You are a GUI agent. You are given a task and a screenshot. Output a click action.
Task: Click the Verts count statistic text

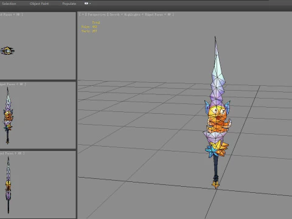point(89,31)
